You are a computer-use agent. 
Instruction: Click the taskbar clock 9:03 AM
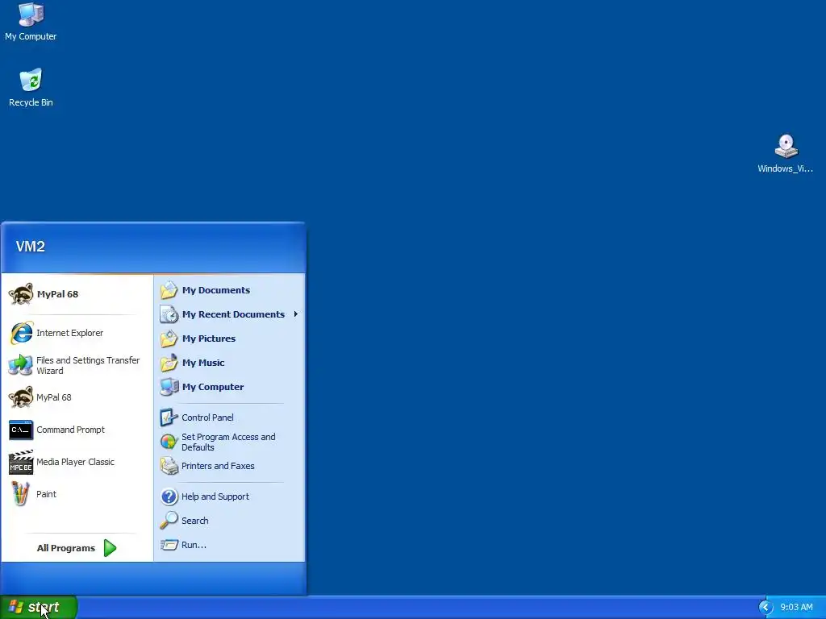(x=796, y=608)
